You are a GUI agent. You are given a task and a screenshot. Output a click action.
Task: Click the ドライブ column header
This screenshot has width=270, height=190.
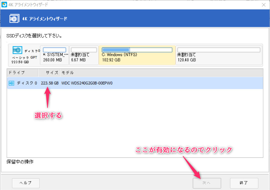point(17,73)
